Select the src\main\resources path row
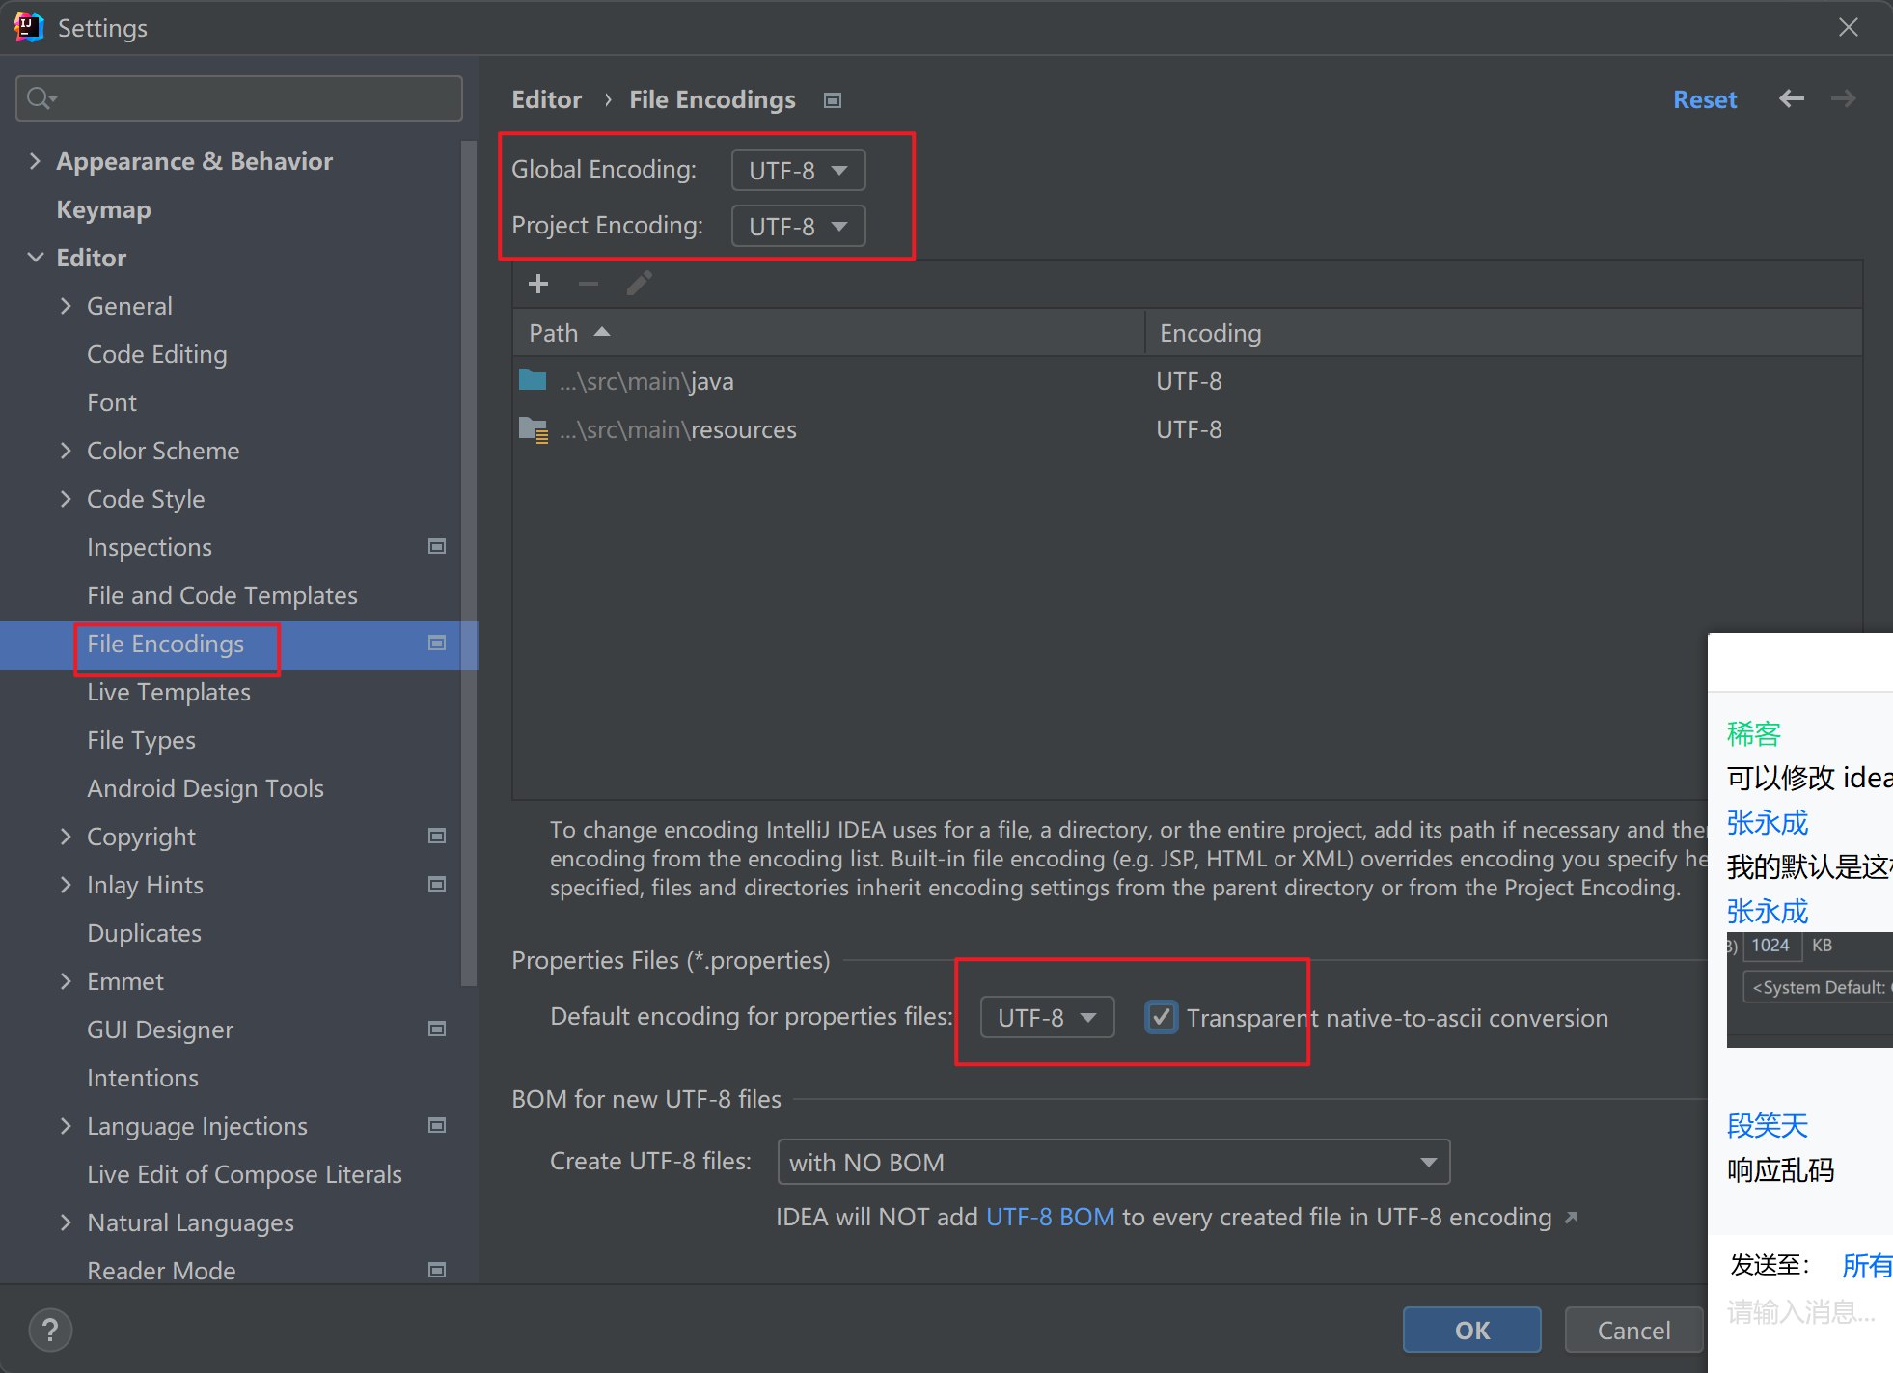1893x1373 pixels. click(x=1187, y=429)
